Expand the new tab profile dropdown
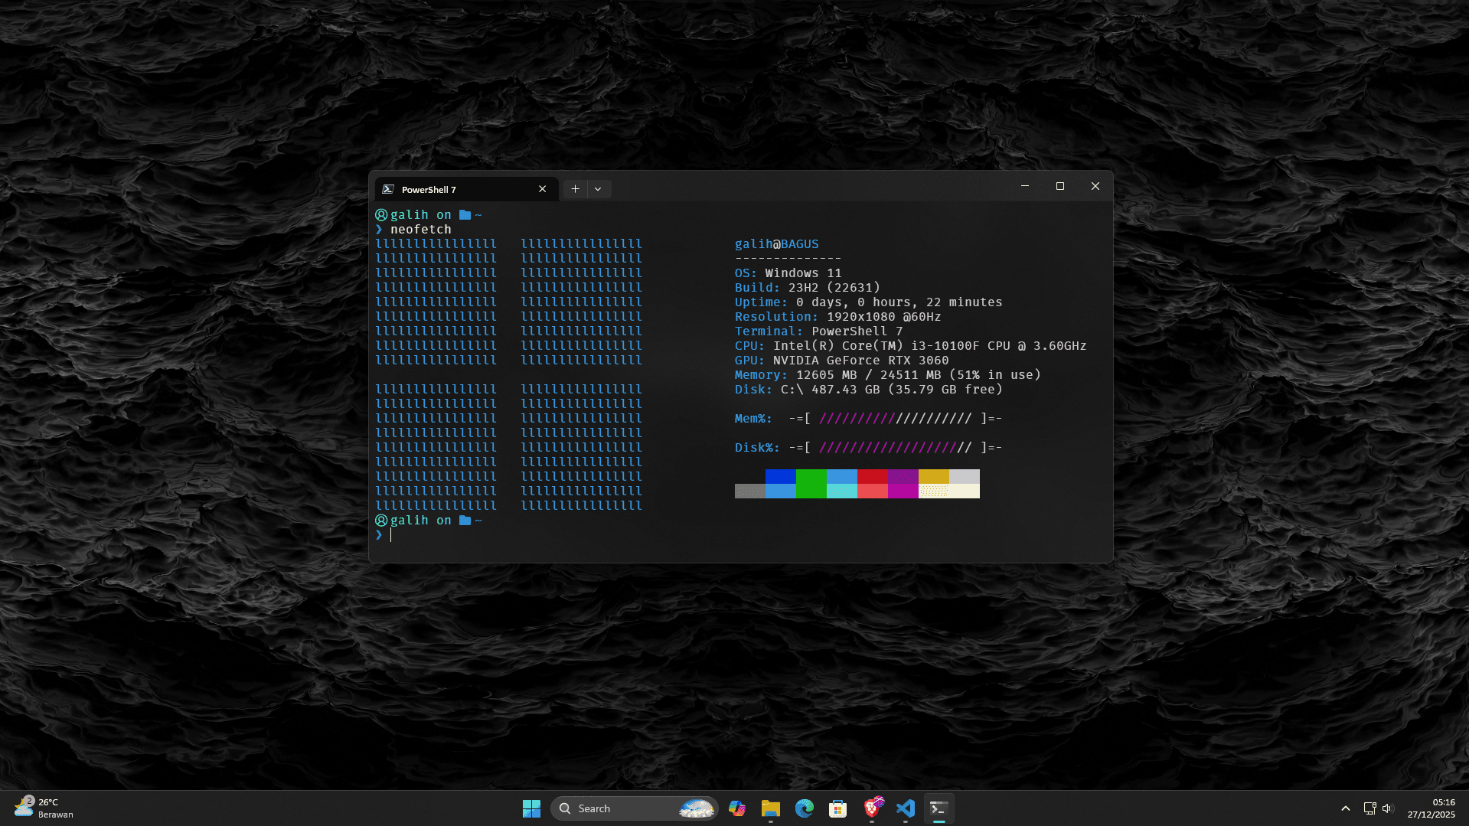Viewport: 1469px width, 826px height. tap(598, 189)
